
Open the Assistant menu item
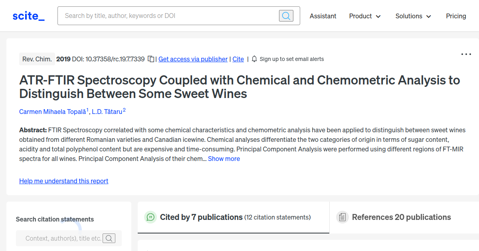[x=323, y=16]
